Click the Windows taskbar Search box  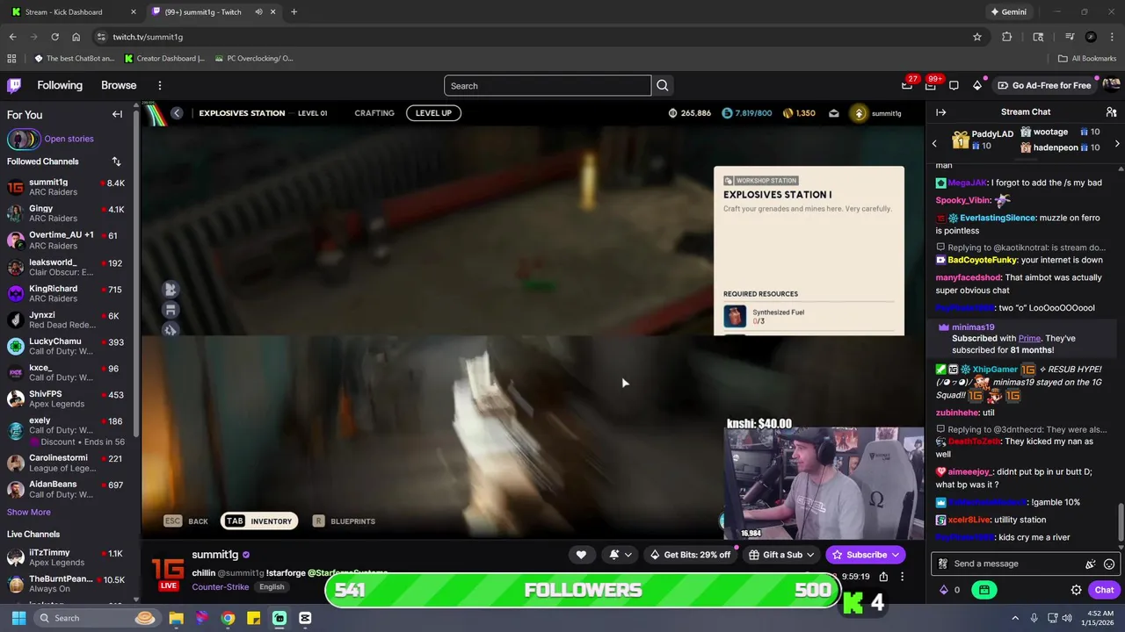click(x=97, y=618)
